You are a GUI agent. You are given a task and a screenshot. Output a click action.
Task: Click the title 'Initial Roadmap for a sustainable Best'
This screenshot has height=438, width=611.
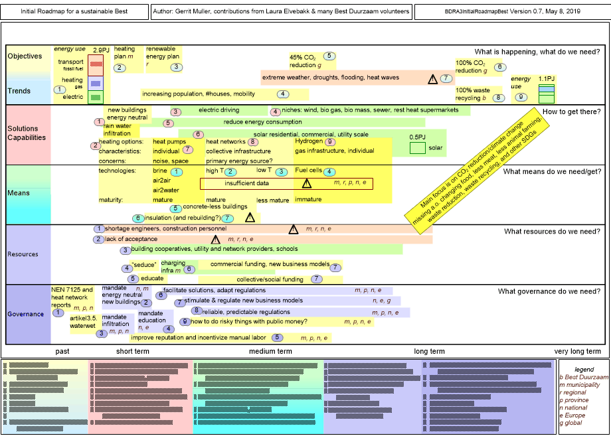click(x=74, y=11)
